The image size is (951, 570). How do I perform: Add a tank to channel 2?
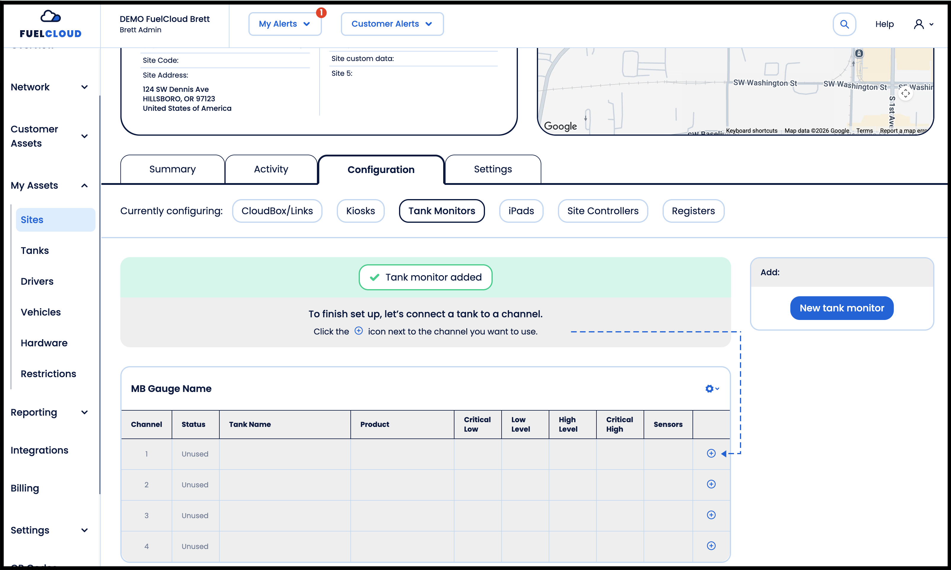point(711,484)
